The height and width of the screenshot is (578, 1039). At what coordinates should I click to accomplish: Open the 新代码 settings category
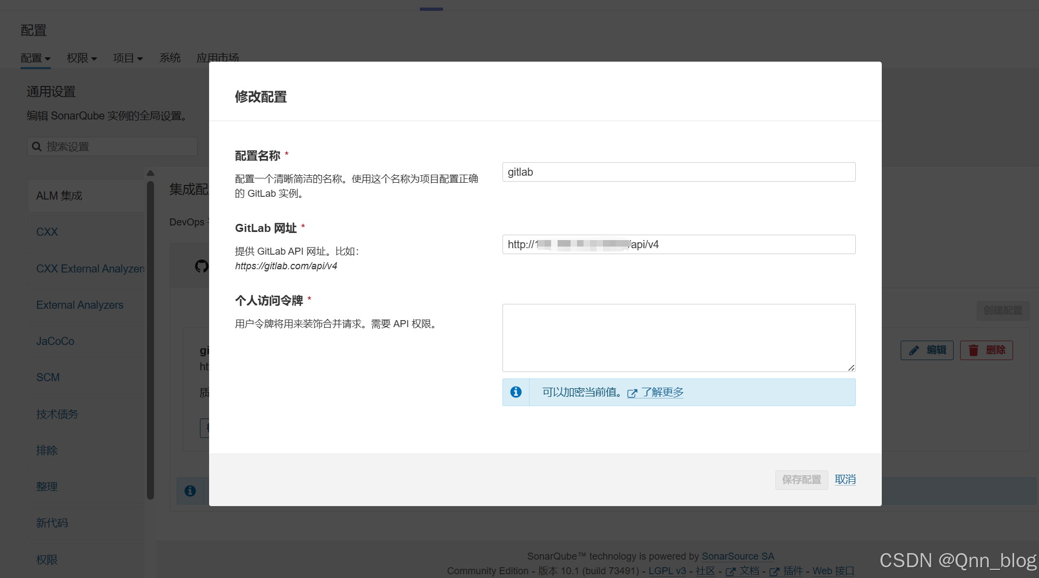point(86,523)
